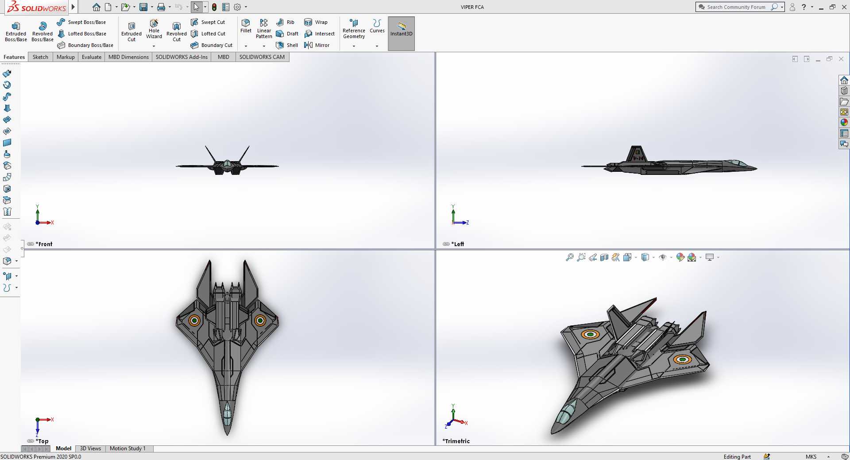Open the Evaluate tab
The image size is (850, 460).
[92, 57]
